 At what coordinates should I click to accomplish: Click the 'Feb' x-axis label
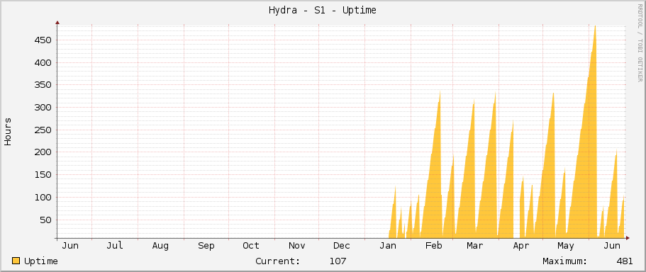click(434, 246)
